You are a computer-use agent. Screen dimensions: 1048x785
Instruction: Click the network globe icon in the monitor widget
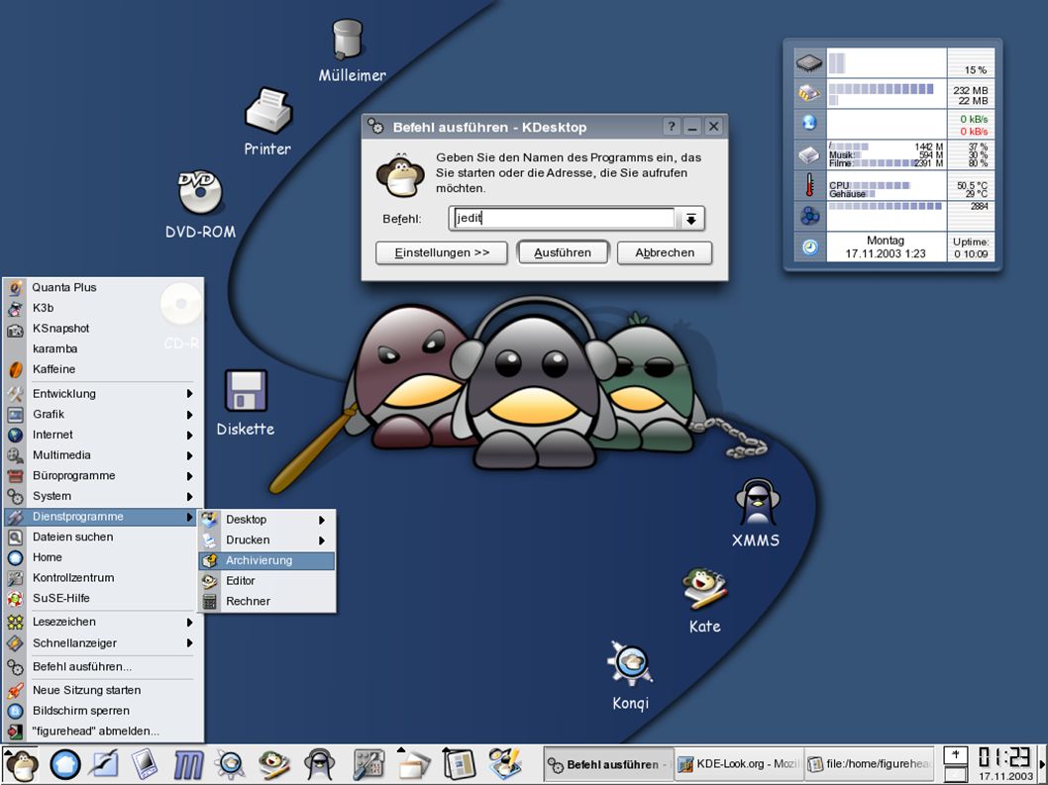809,123
